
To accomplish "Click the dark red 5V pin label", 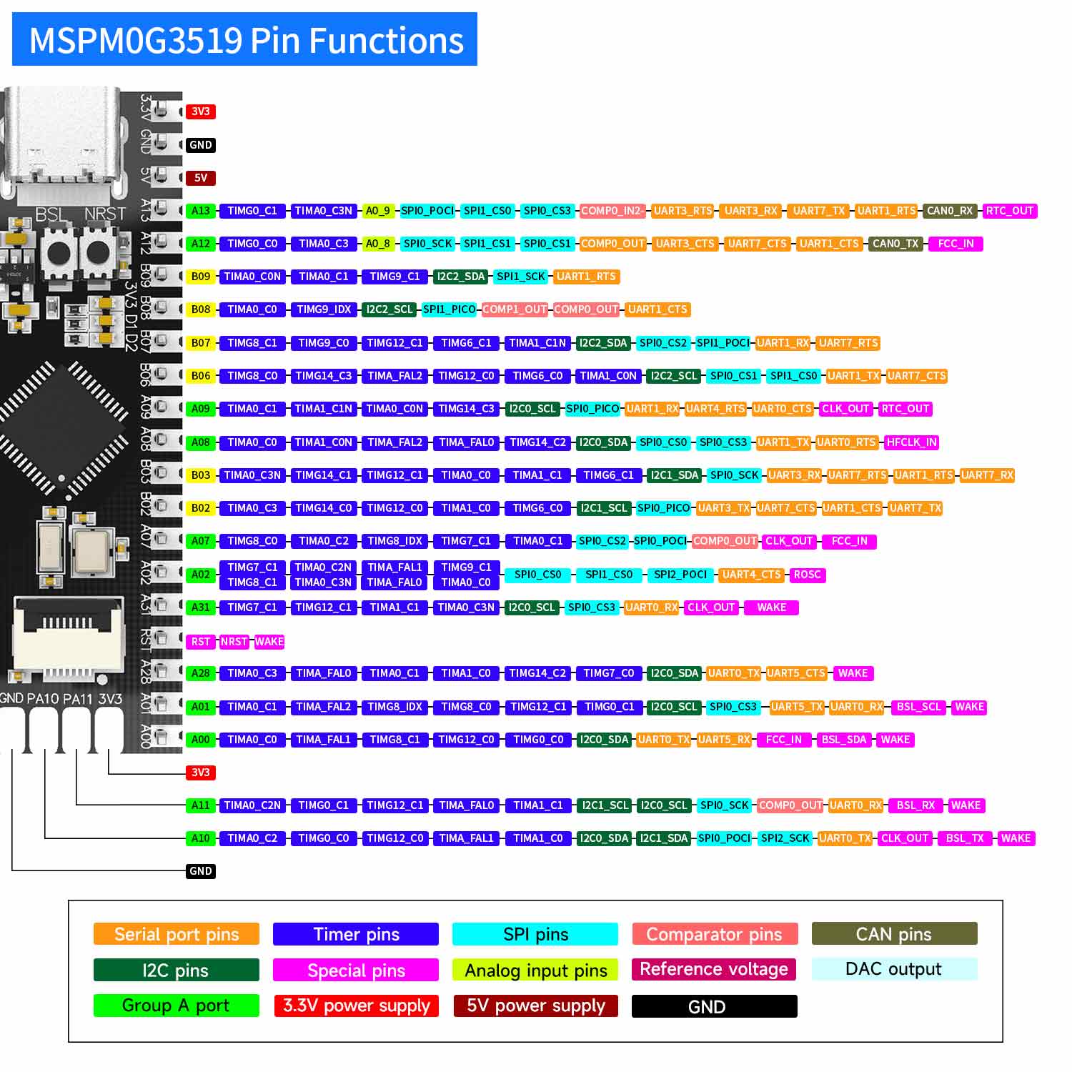I will [x=201, y=178].
